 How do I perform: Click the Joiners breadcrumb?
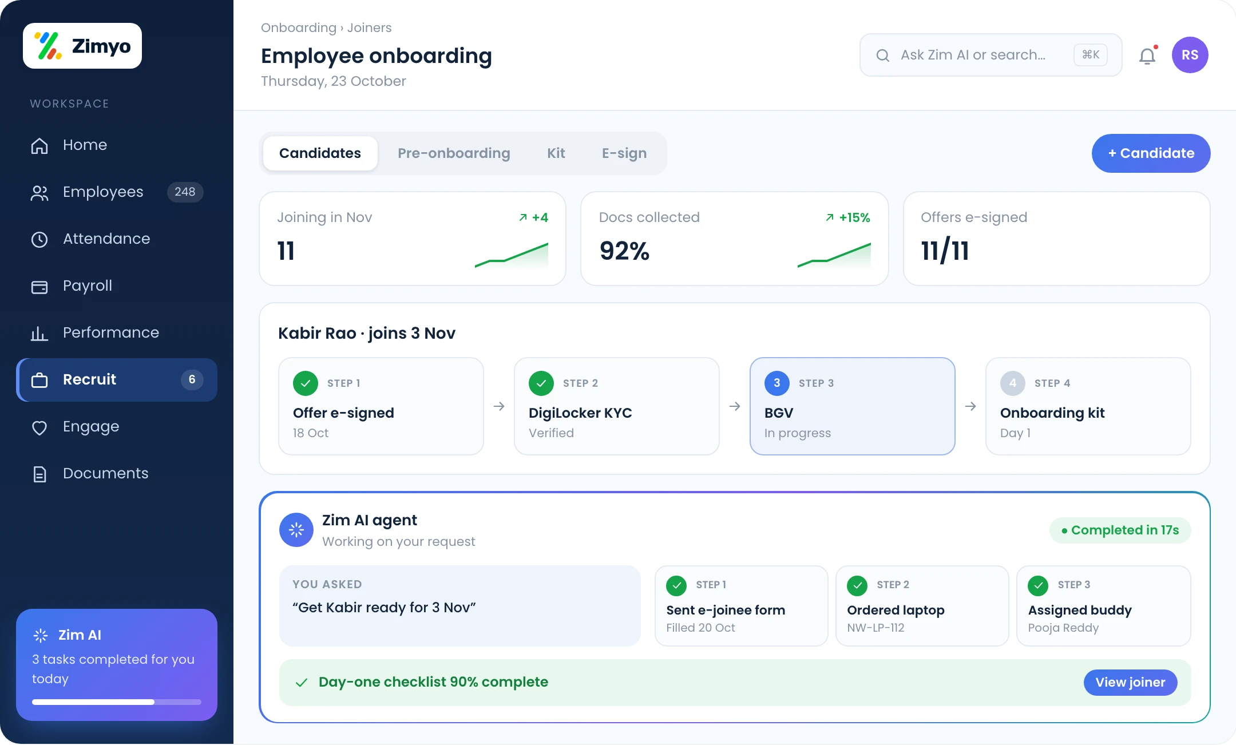[369, 27]
